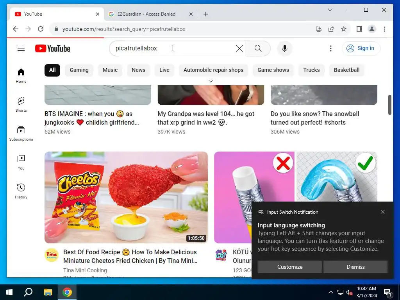Open the Windows Start menu
Screen dimensions: 400x300
9,292
